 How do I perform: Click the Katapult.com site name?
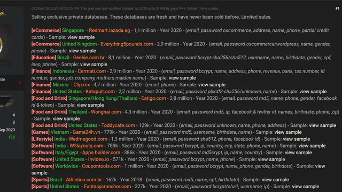pos(100,91)
